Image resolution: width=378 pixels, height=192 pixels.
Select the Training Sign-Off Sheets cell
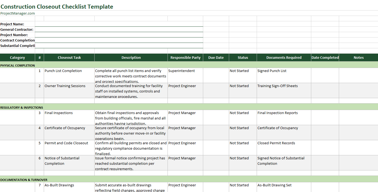click(x=284, y=90)
